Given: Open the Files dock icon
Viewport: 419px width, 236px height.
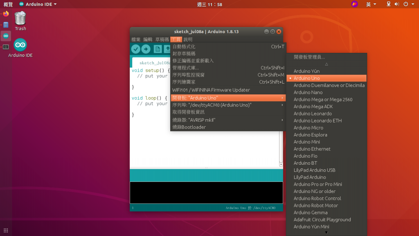Looking at the screenshot, I should tap(6, 25).
